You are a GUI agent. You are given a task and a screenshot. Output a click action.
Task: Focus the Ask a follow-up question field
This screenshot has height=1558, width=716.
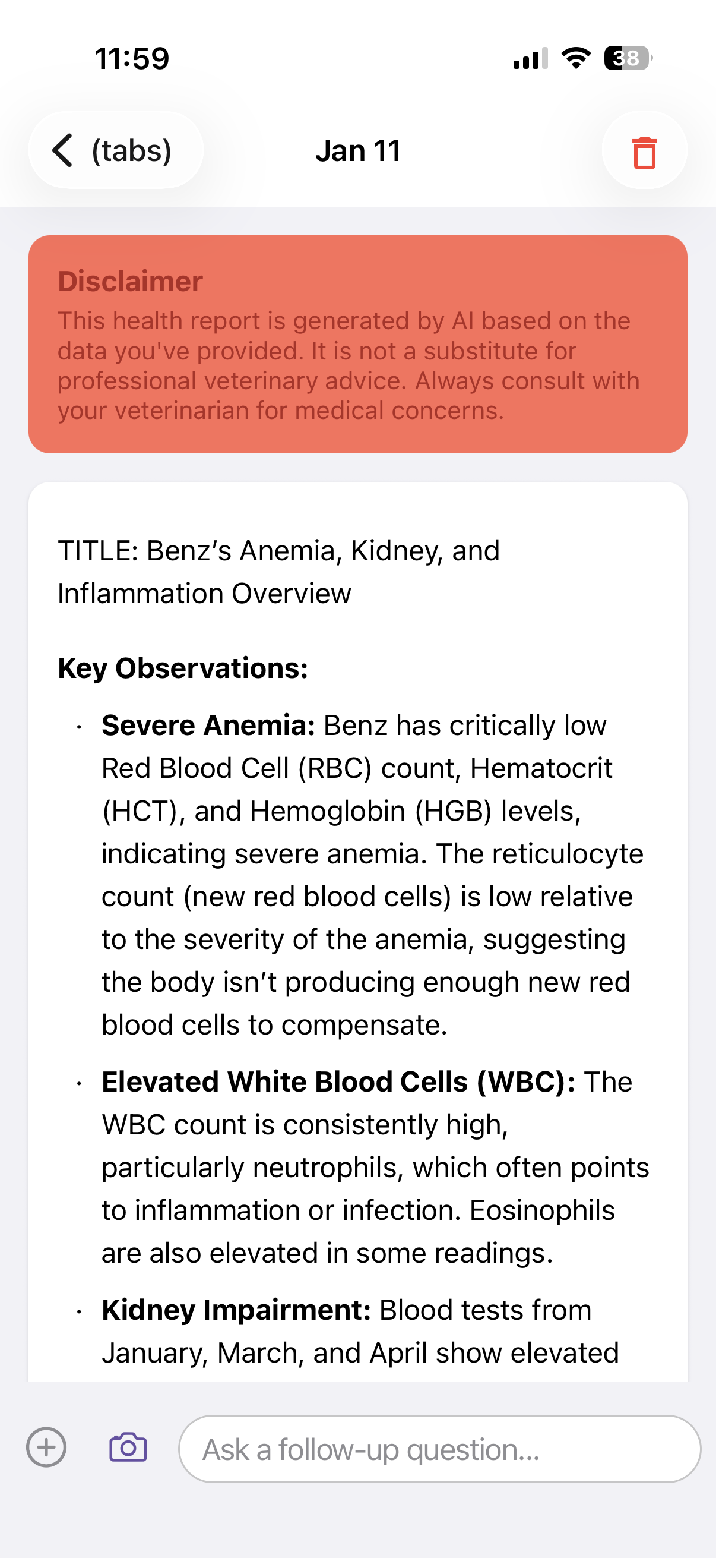(439, 1449)
